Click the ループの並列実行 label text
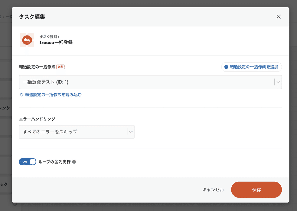 tap(55, 162)
